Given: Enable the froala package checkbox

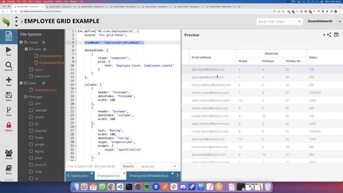Looking at the screenshot, I should [x=31, y=138].
